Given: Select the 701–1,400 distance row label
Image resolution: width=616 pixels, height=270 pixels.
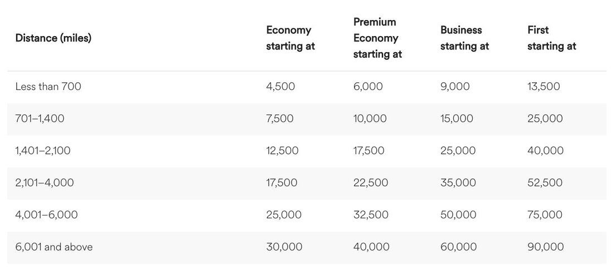Looking at the screenshot, I should (x=40, y=118).
